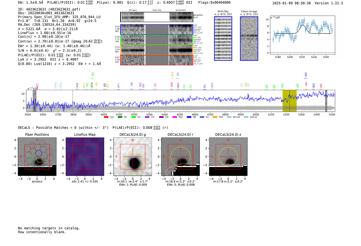Select the Weighted Sum 2D spectrum strip
Viewport: 361px width, 246px height.
tap(157, 17)
